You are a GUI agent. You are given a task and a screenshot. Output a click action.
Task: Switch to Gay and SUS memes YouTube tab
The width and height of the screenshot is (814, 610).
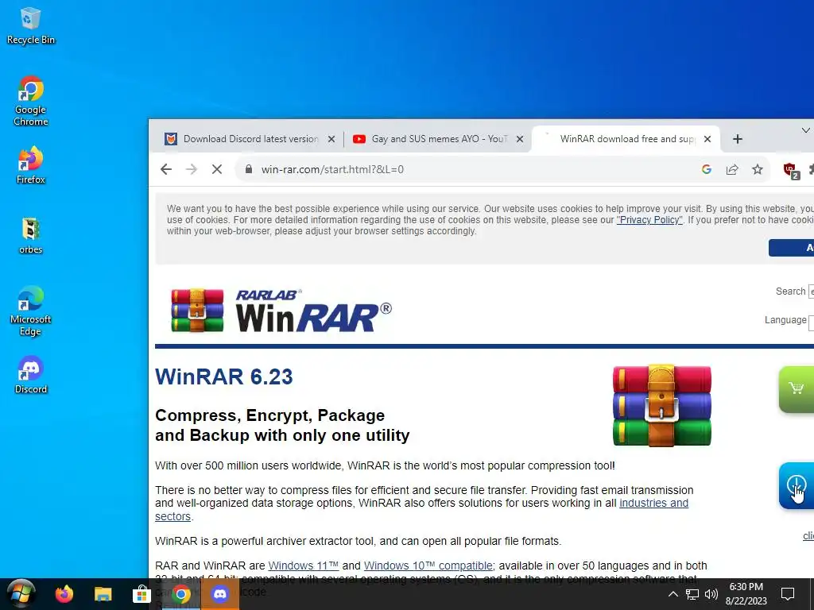point(439,139)
